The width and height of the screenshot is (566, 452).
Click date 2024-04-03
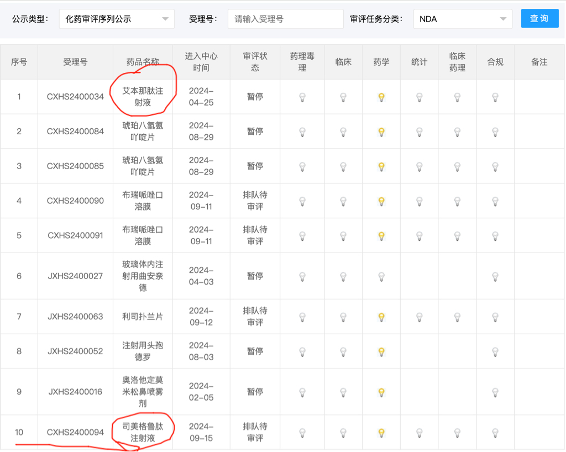coord(201,276)
